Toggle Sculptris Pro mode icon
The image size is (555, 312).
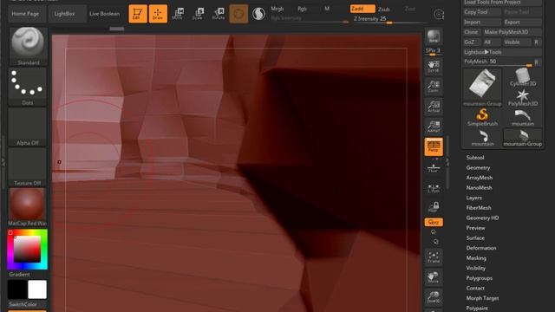(x=258, y=14)
